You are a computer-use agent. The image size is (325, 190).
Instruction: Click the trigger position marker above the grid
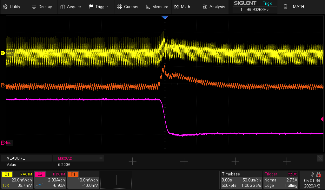pyautogui.click(x=165, y=17)
